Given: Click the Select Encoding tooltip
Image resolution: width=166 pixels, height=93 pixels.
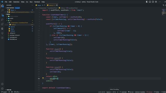Looking at the screenshot, I should pos(114,89).
